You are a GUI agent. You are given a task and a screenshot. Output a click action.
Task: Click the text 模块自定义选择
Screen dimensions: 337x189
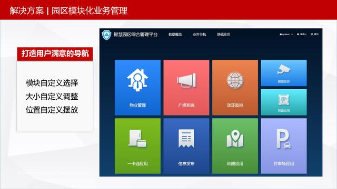coord(52,83)
